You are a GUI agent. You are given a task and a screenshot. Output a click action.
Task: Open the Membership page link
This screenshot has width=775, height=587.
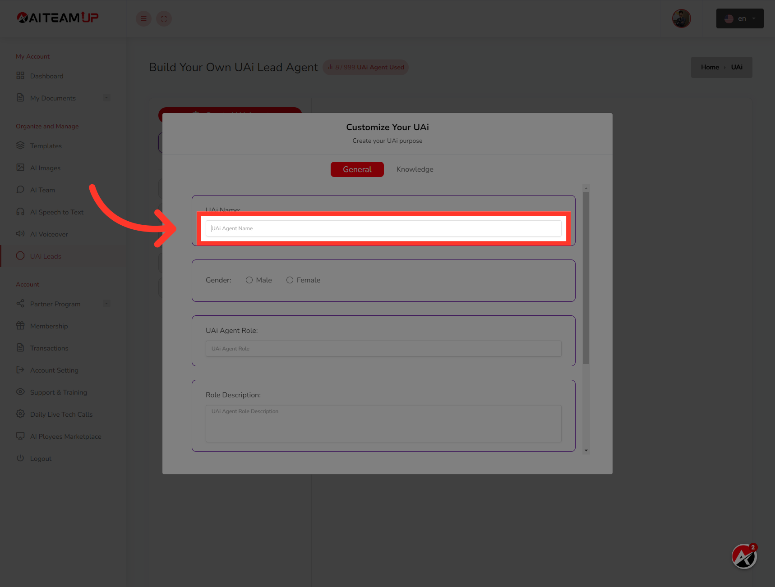tap(49, 326)
